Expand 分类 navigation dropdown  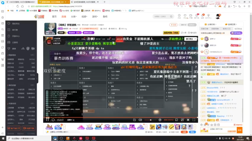[74, 17]
